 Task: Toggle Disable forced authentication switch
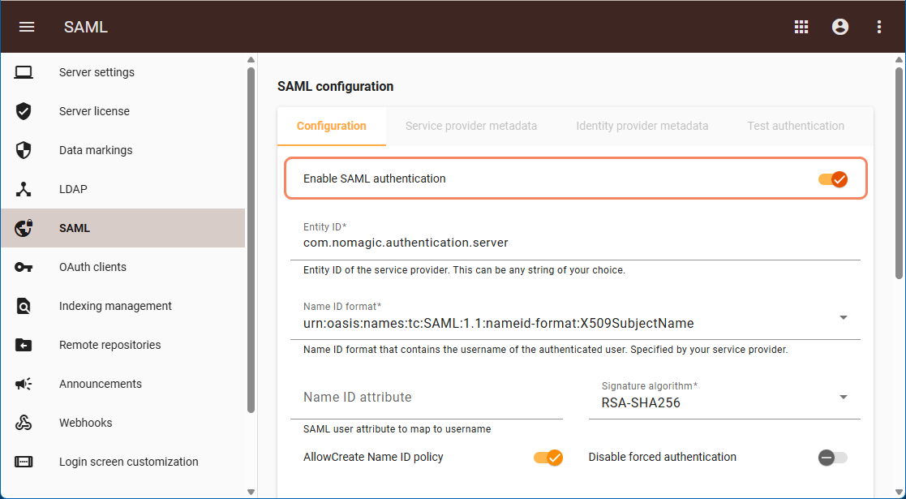pos(833,458)
